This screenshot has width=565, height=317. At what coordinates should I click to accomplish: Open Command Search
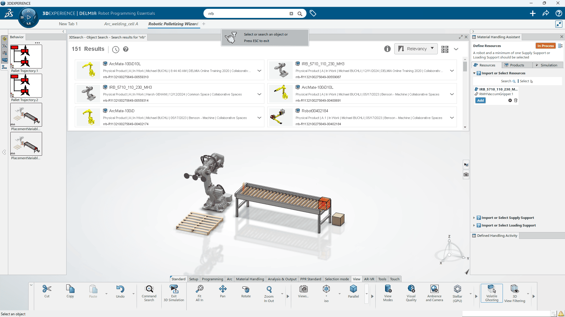(149, 293)
